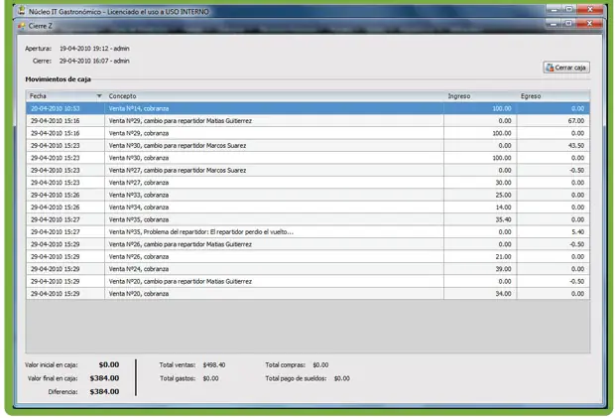Select the row Venta Nº34, cobranza
This screenshot has width=615, height=418.
click(307, 208)
